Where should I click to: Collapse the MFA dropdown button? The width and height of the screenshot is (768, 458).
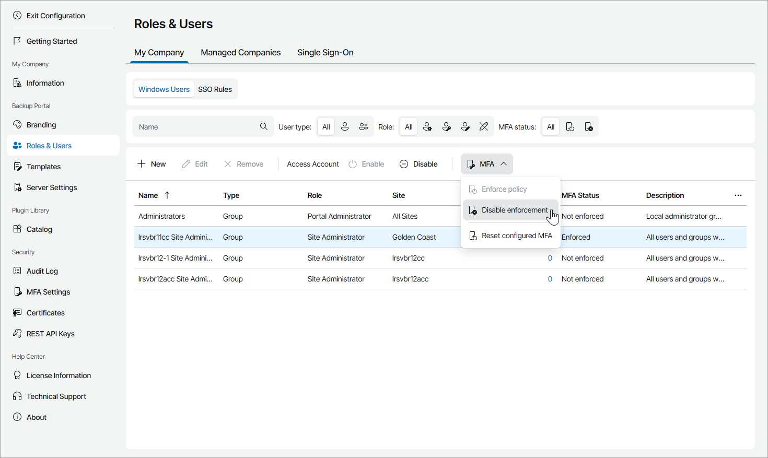tap(486, 164)
